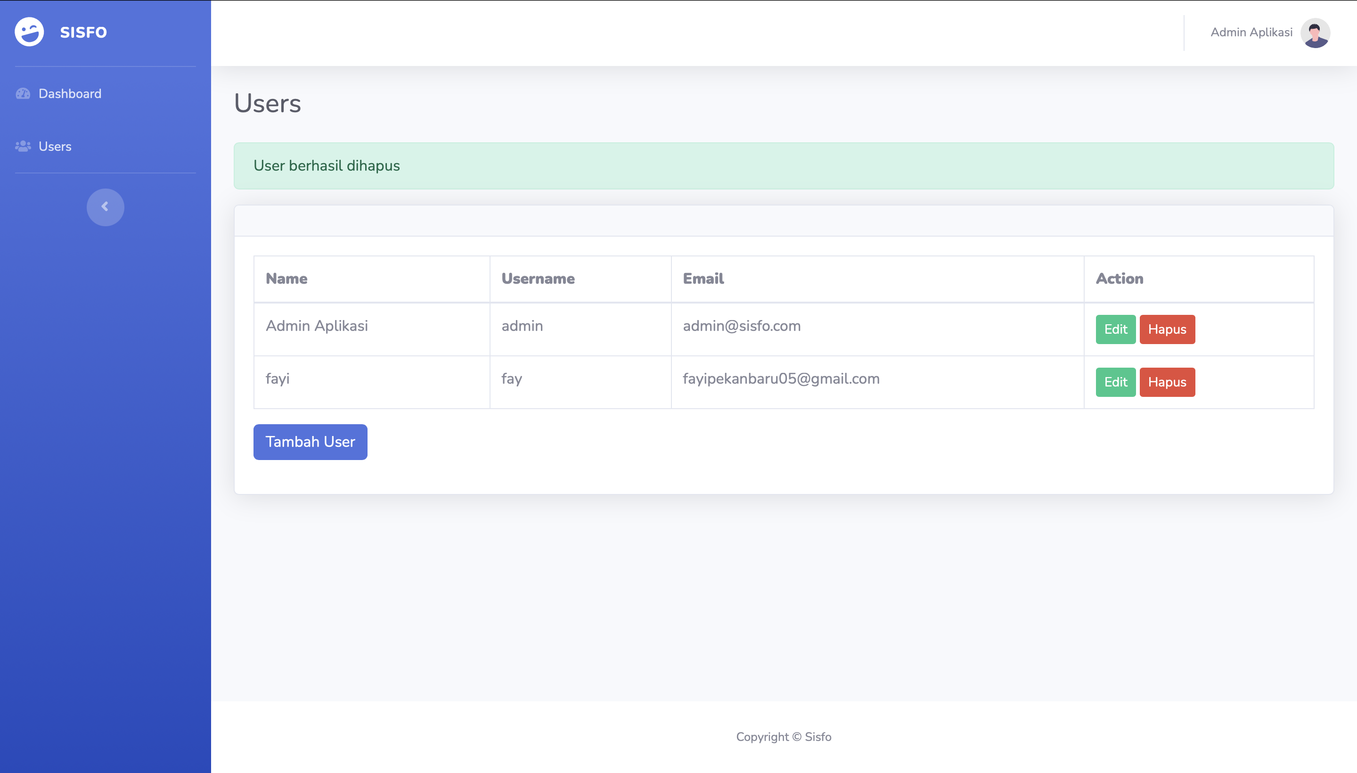Open the Admin Aplikasi user dropdown
Image resolution: width=1357 pixels, height=773 pixels.
point(1251,33)
